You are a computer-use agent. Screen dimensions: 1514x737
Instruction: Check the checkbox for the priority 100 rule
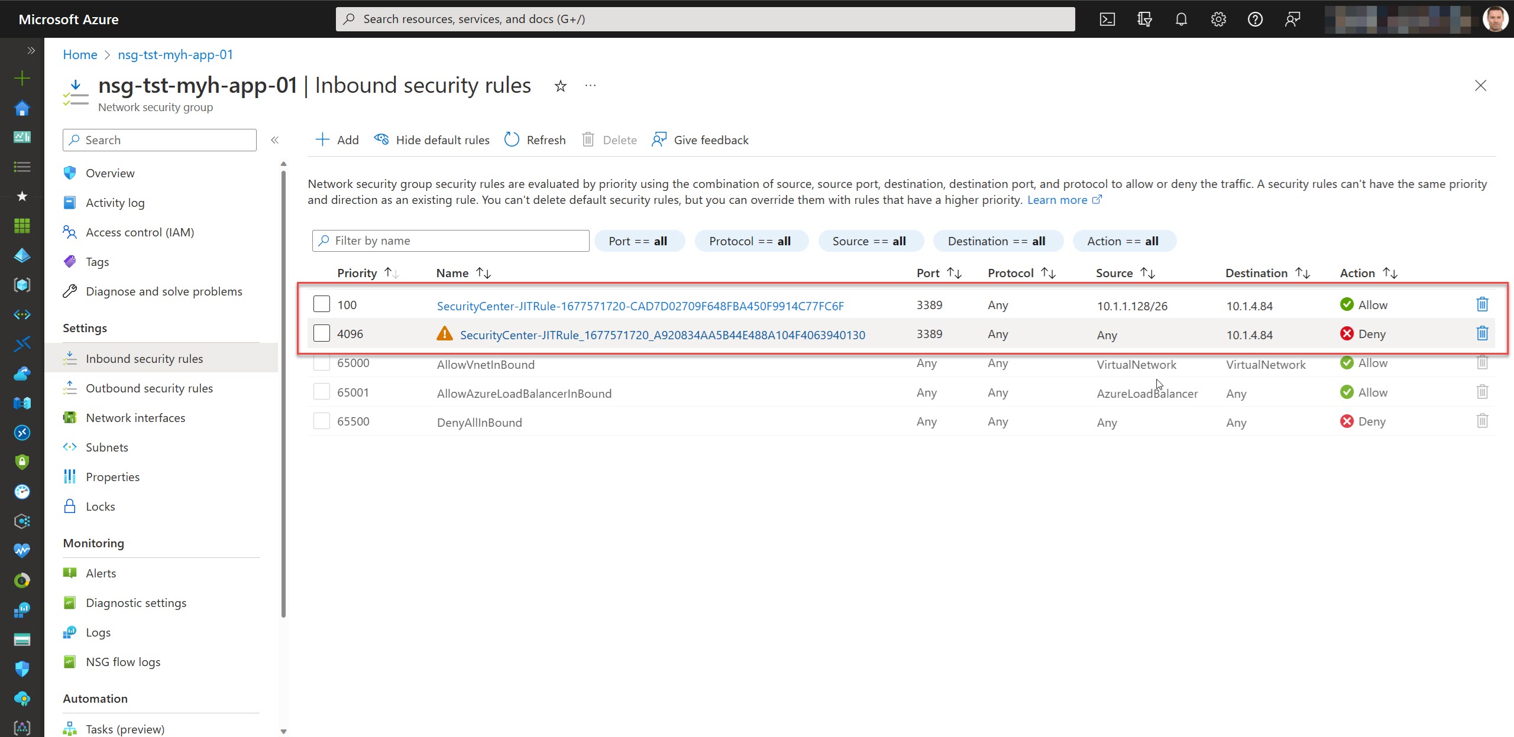click(x=321, y=304)
